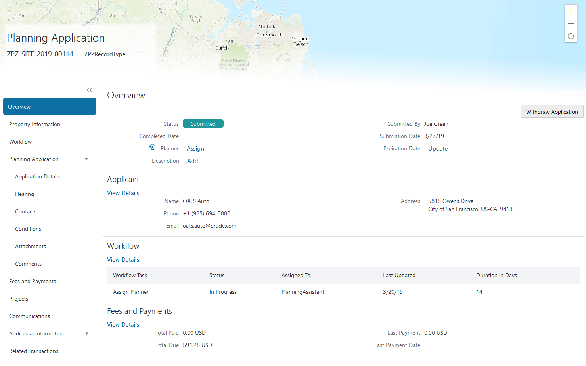Open View Details under Workflow section

(123, 259)
